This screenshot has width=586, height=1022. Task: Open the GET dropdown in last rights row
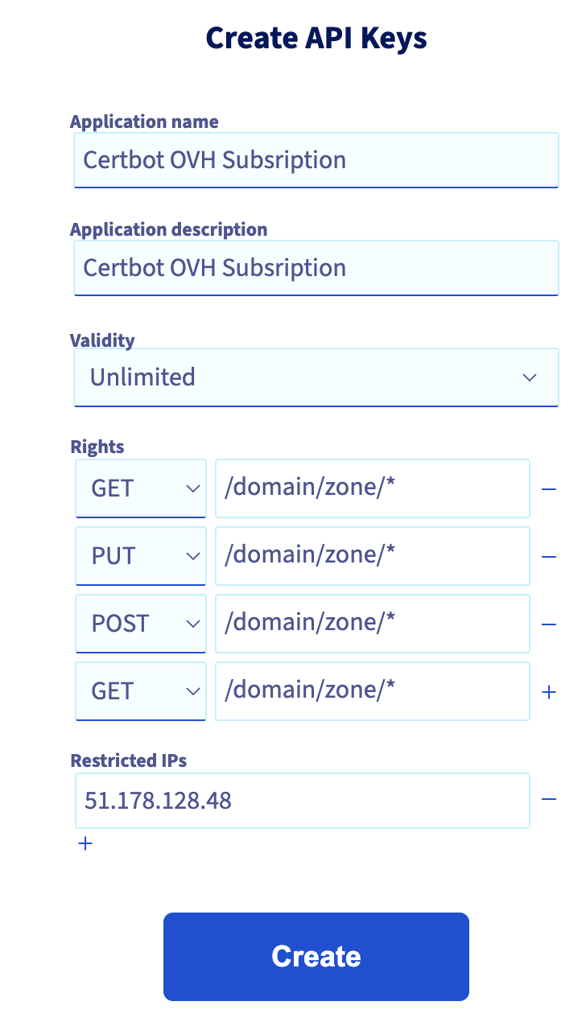tap(141, 690)
